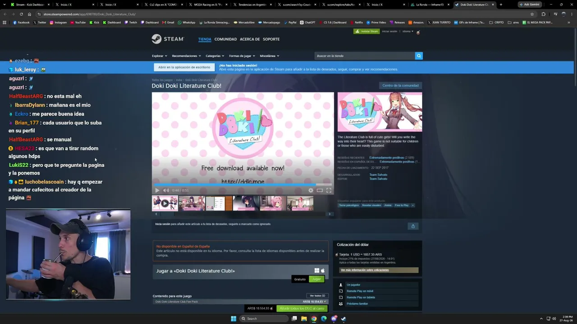
Task: Select the last screenshot thumbnail in strip
Action: pyautogui.click(x=300, y=203)
